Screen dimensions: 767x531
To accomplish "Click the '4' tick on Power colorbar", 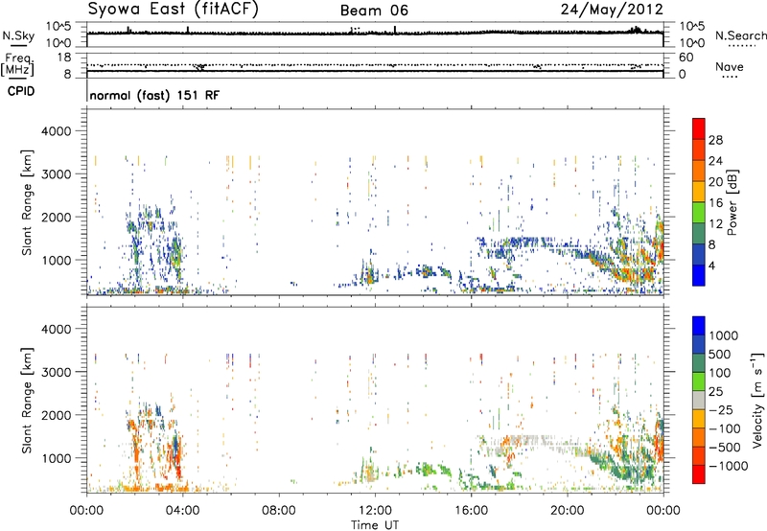I will [x=711, y=265].
